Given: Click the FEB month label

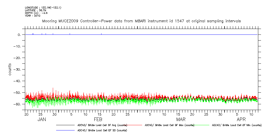Looking at the screenshot, I should click(x=98, y=119).
